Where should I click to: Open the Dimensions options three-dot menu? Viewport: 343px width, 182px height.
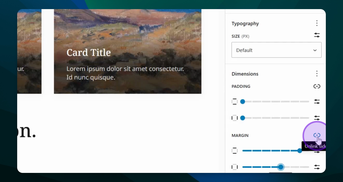317,74
